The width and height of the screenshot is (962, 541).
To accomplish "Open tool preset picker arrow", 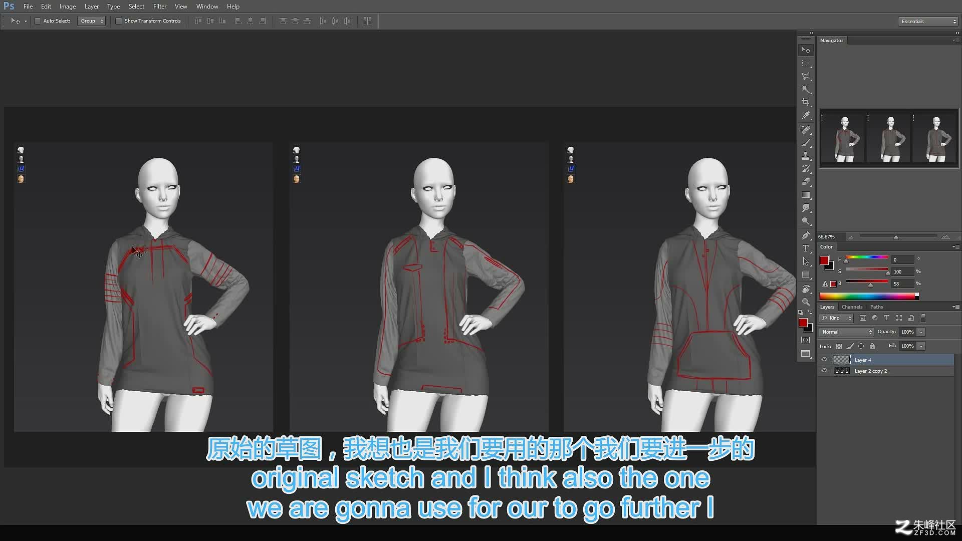I will click(x=26, y=22).
